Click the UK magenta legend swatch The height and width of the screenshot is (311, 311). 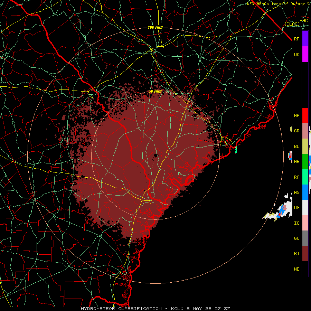[305, 54]
